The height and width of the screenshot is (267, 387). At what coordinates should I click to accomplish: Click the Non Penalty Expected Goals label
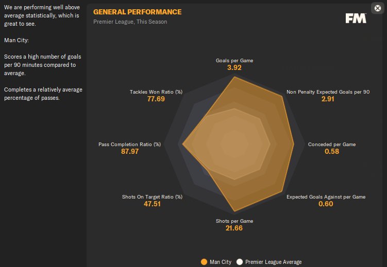tap(328, 92)
